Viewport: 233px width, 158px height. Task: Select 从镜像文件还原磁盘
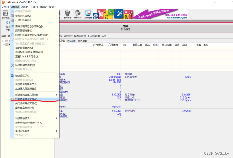pos(35,88)
